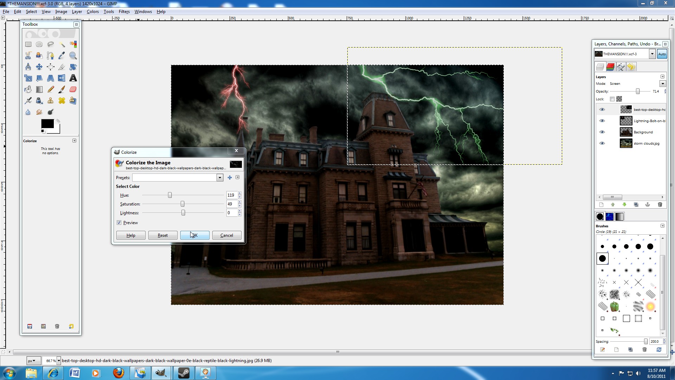Click Help in the Colorize dialog
The image size is (675, 380).
(x=131, y=235)
